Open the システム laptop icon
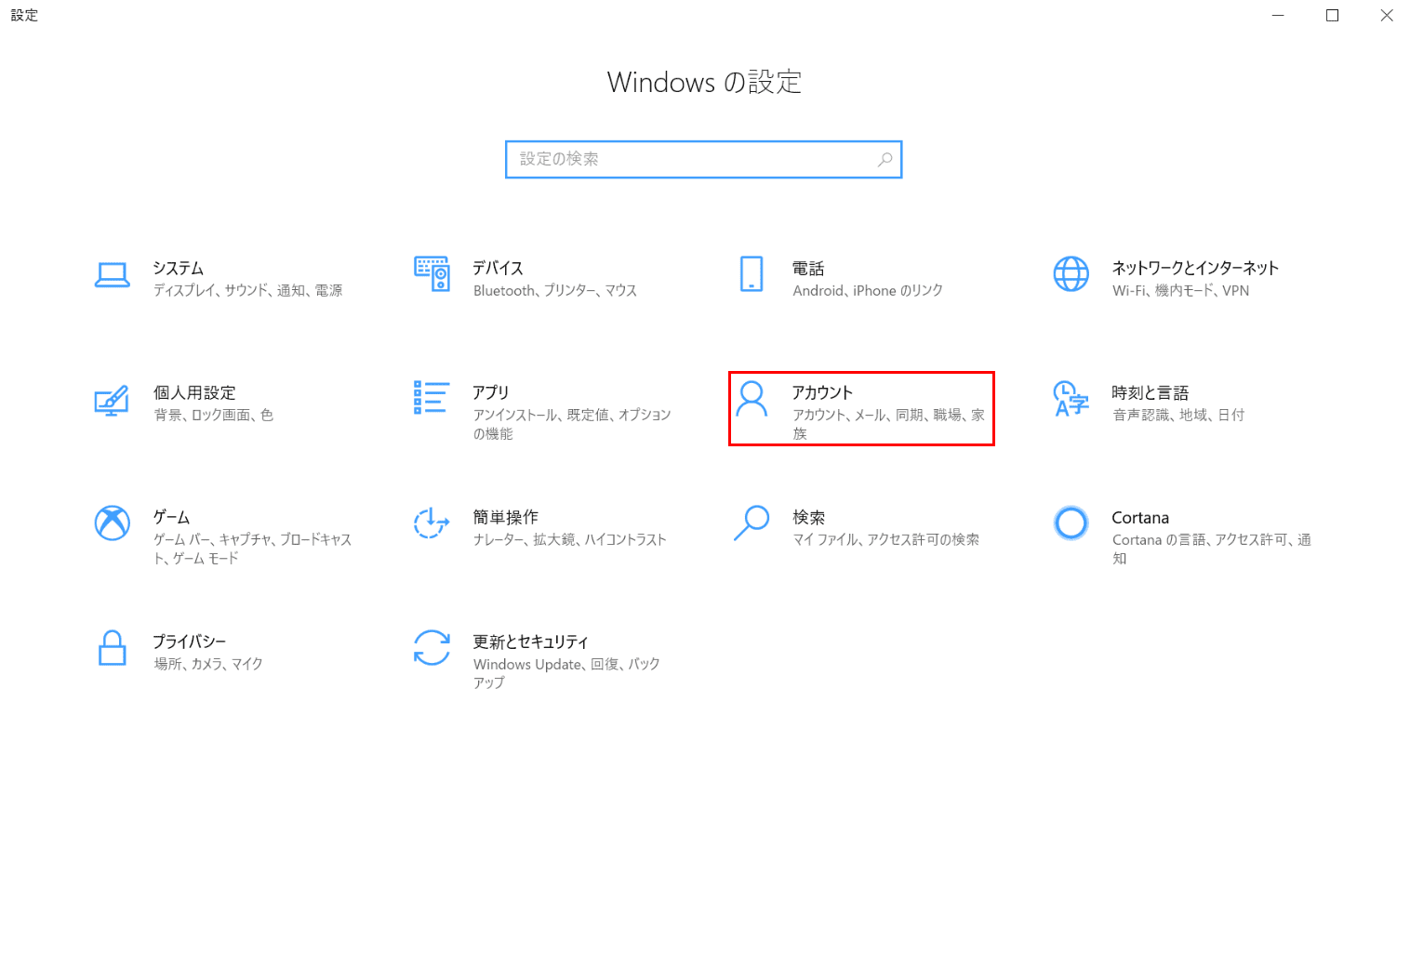 coord(113,275)
